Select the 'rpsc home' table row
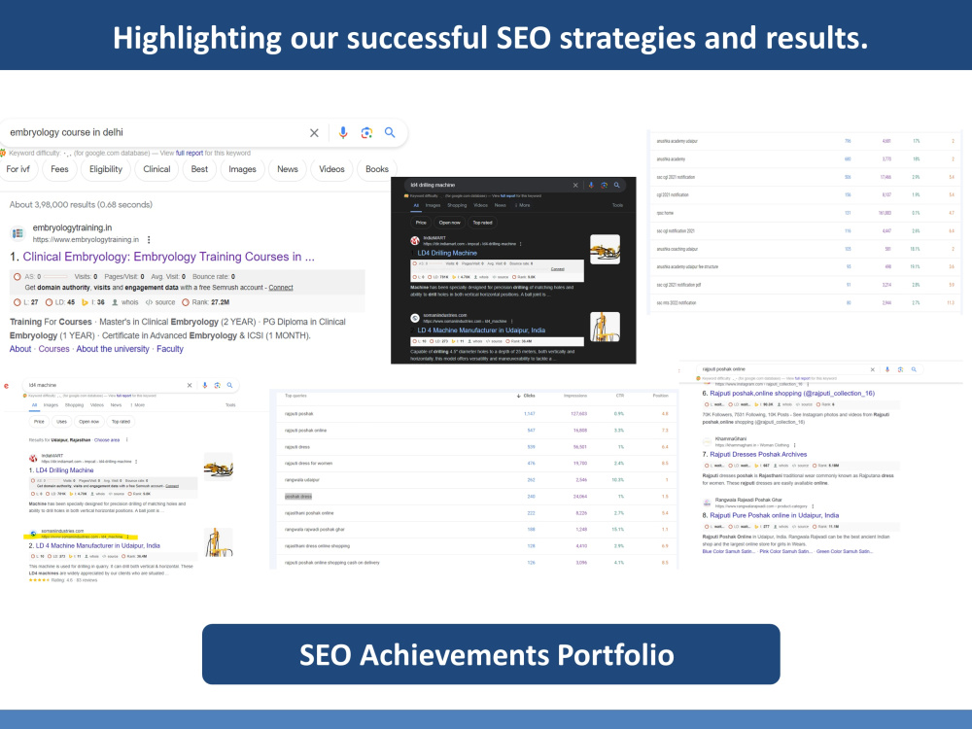The width and height of the screenshot is (972, 729). tap(805, 213)
